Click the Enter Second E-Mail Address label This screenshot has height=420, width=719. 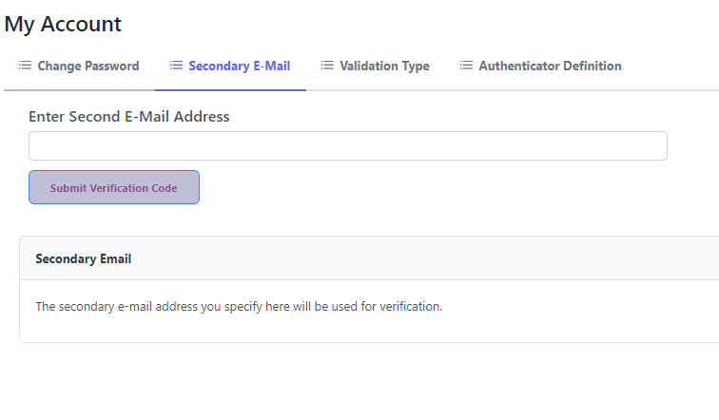(129, 117)
